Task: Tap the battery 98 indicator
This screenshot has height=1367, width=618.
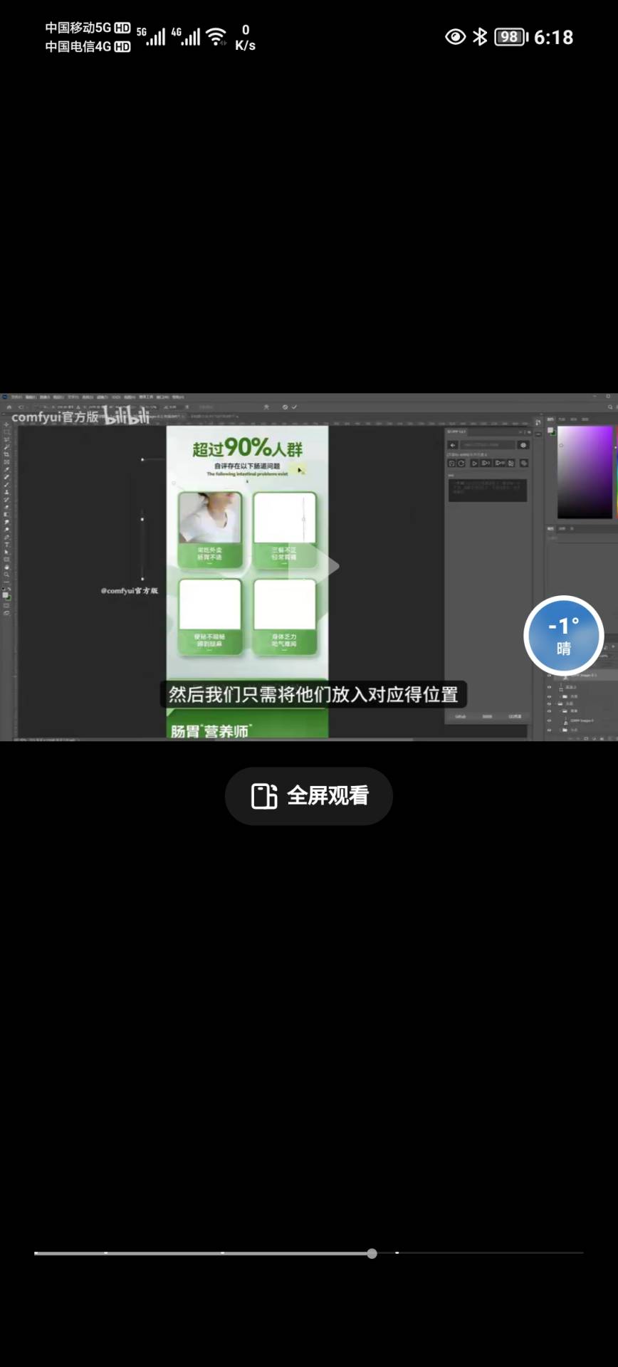Action: pos(511,36)
